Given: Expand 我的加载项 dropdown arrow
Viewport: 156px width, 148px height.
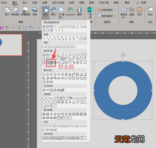Looking at the screenshot, I should click(115, 16).
